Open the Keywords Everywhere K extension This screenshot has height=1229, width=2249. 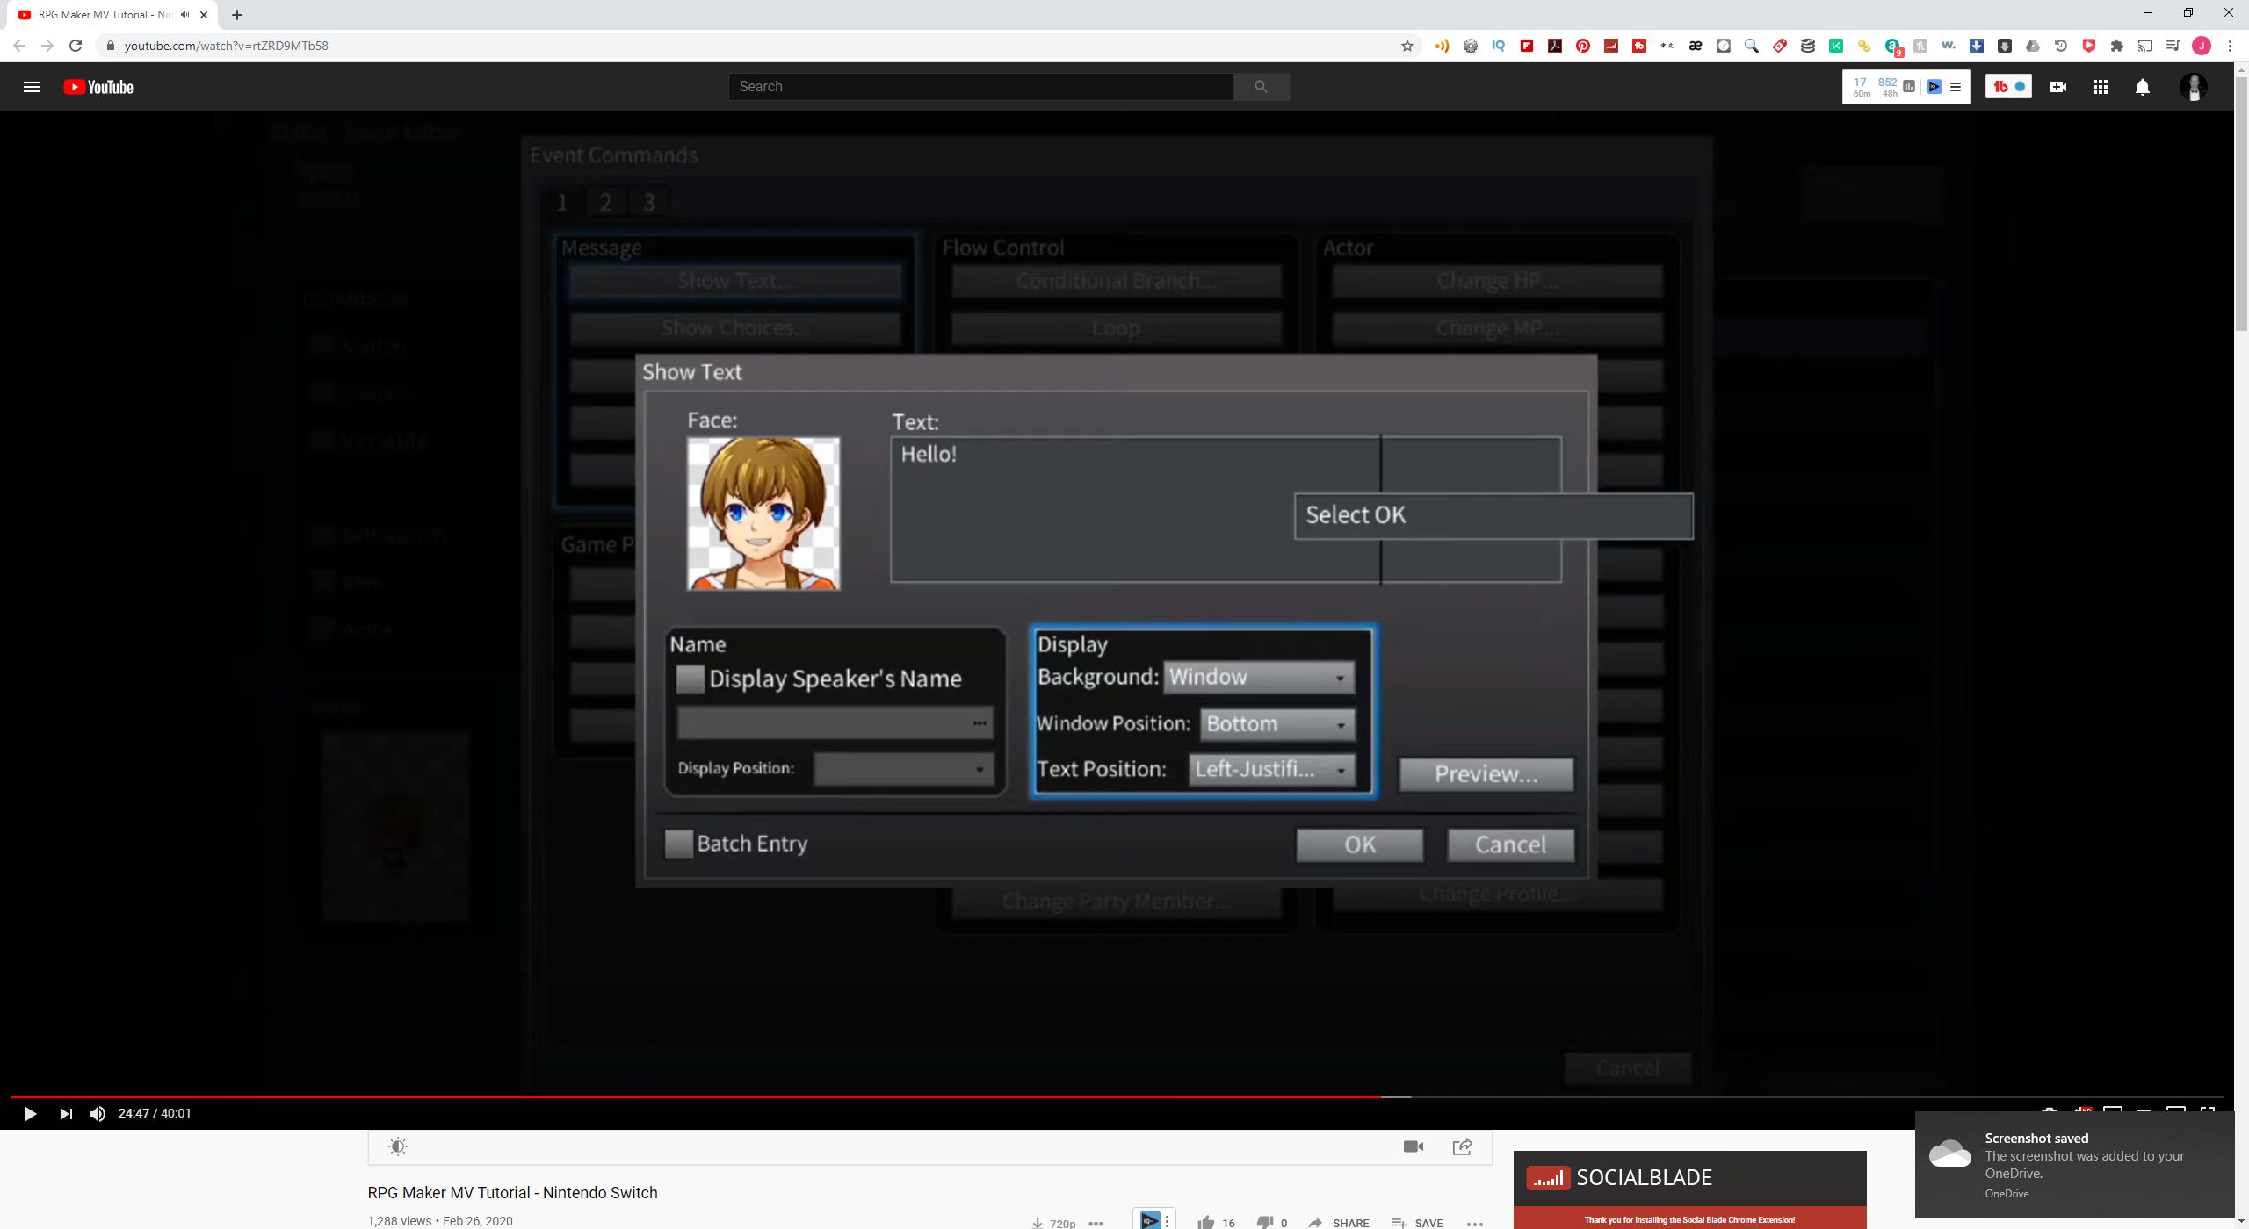tap(1836, 46)
